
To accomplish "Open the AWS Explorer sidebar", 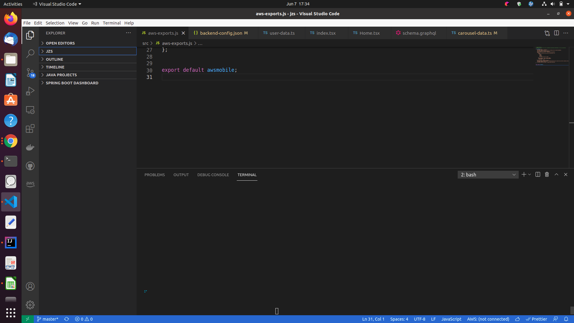I will point(30,184).
